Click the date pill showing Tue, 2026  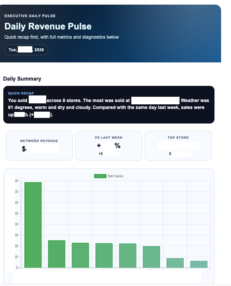[26, 50]
